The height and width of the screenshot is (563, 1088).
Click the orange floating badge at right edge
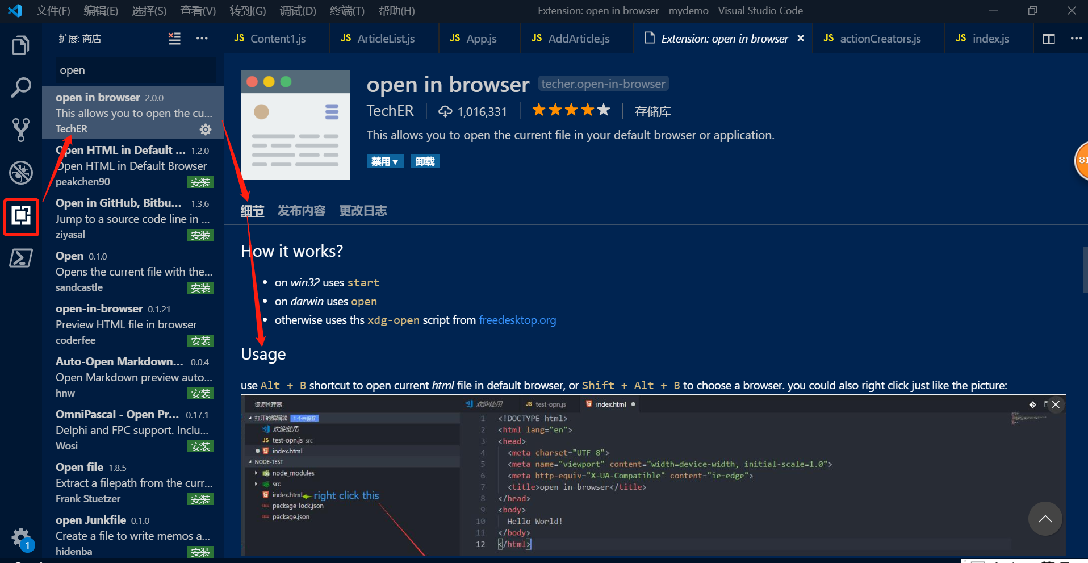pos(1081,161)
